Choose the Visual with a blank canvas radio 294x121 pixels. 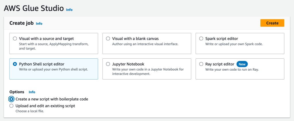108,39
